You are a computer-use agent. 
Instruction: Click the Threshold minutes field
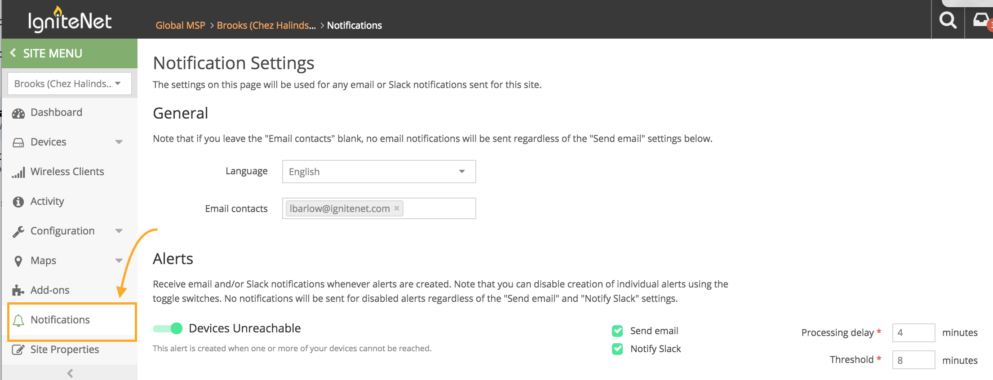coord(913,360)
